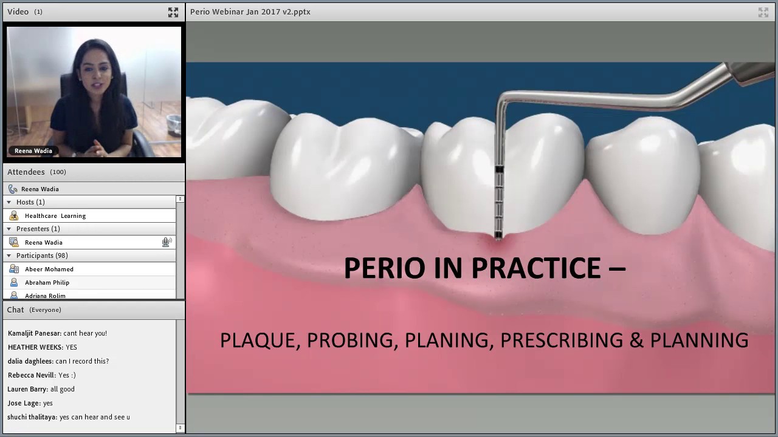Click the Reena Wadia webcam video feed

(94, 92)
